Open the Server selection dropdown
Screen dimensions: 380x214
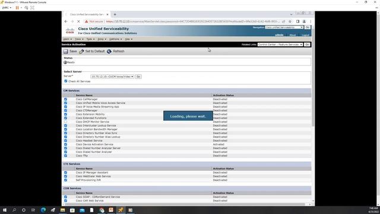pos(112,77)
